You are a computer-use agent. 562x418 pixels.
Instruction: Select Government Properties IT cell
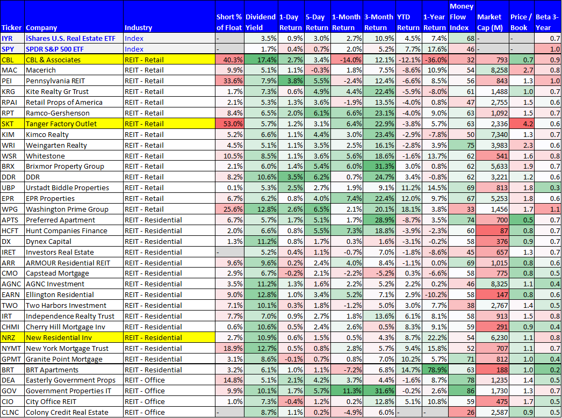[x=74, y=391]
